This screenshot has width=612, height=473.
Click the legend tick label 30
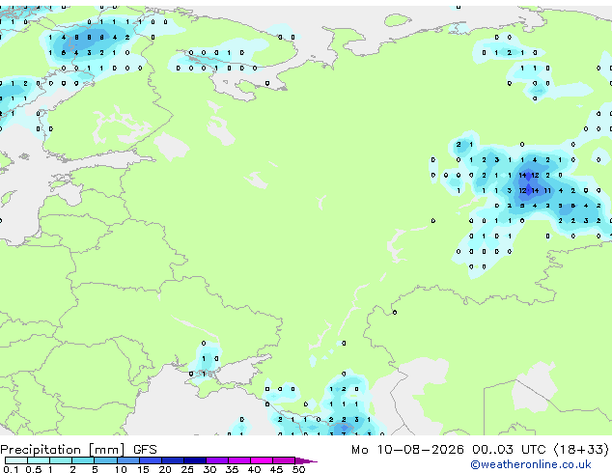click(x=209, y=469)
